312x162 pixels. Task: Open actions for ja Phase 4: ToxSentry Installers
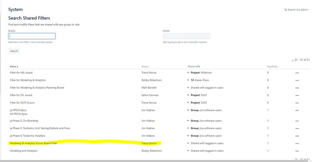tap(297, 136)
